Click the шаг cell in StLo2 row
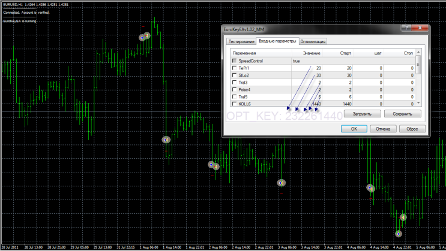 pyautogui.click(x=369, y=75)
